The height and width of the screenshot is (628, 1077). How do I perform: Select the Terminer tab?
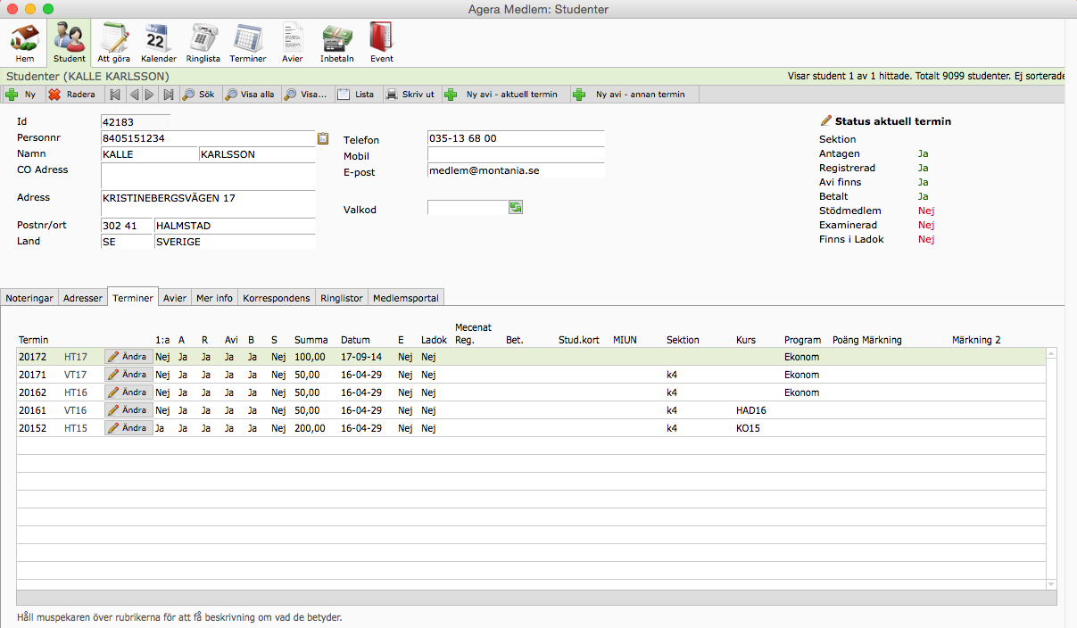pos(133,298)
